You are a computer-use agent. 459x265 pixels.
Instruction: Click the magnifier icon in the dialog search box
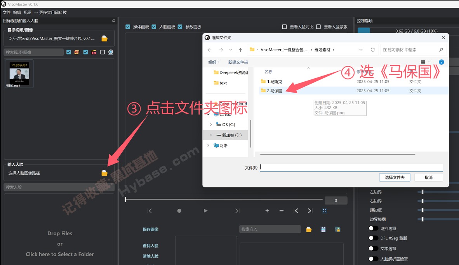click(x=441, y=50)
